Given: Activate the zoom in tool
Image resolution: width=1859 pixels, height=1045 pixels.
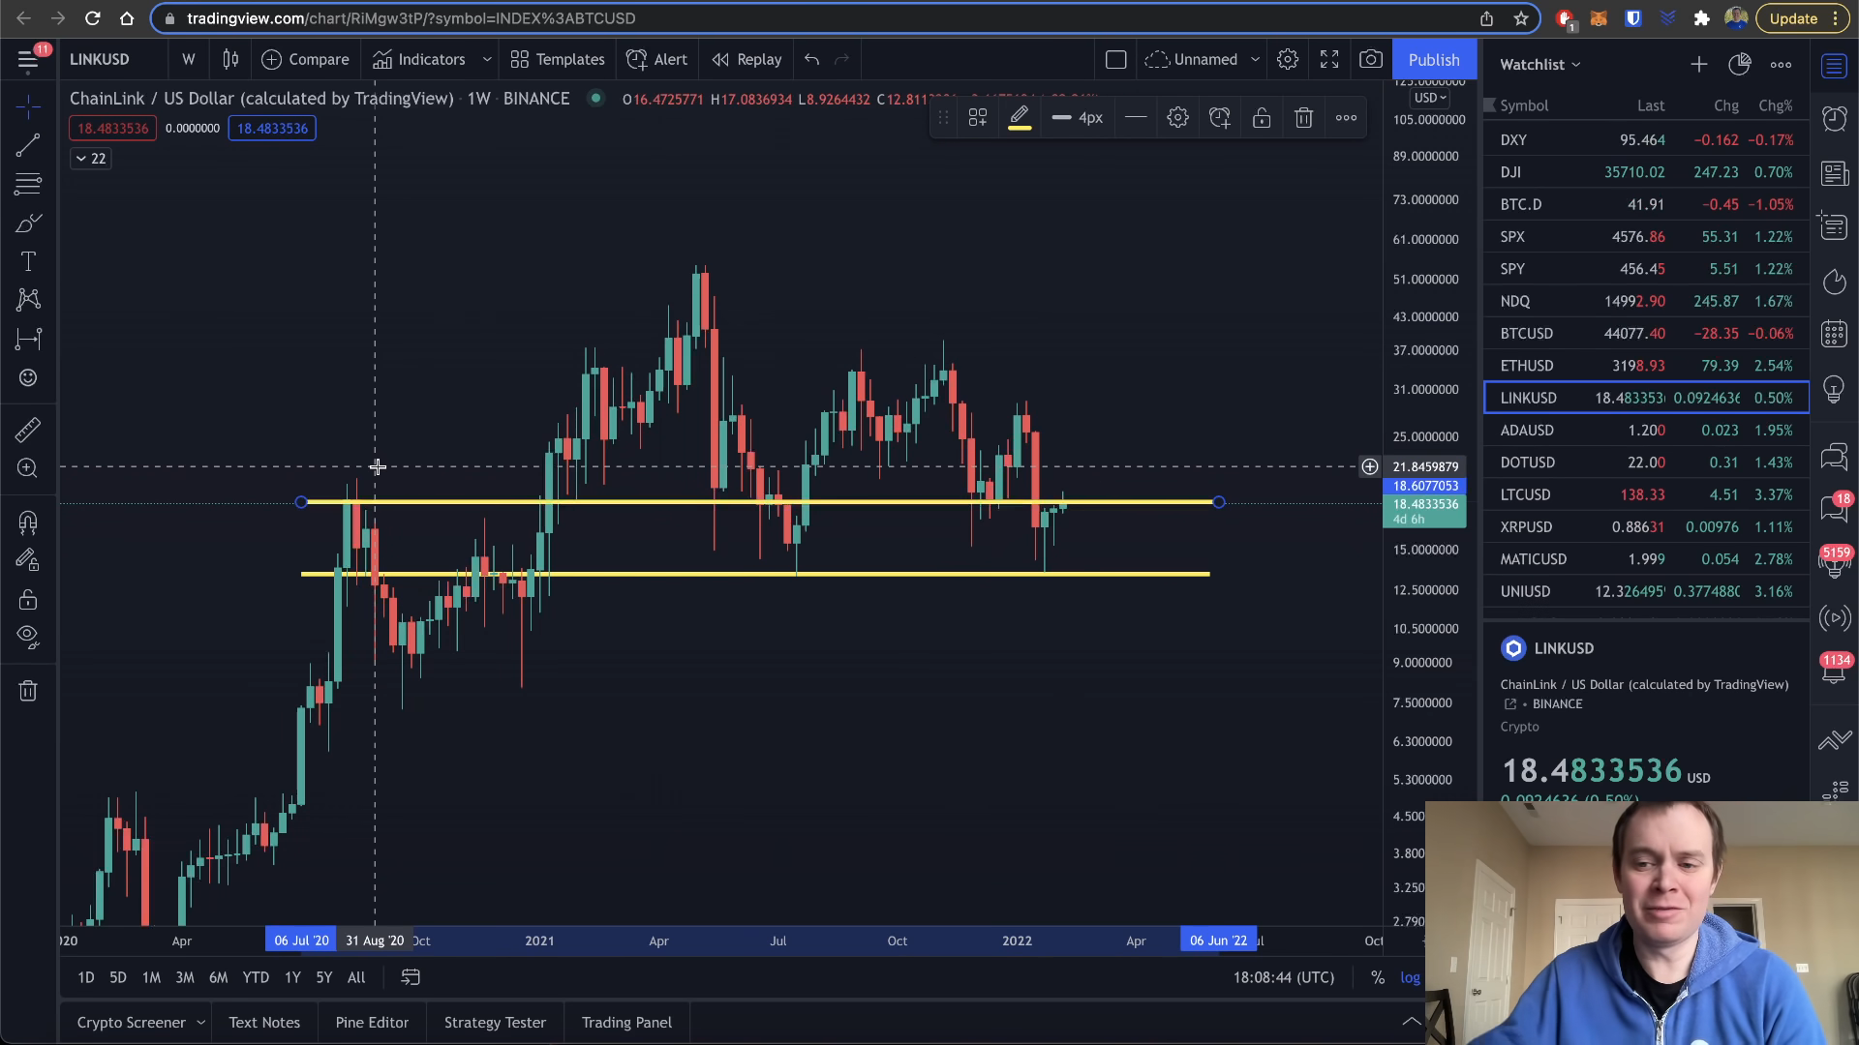Looking at the screenshot, I should click(28, 468).
